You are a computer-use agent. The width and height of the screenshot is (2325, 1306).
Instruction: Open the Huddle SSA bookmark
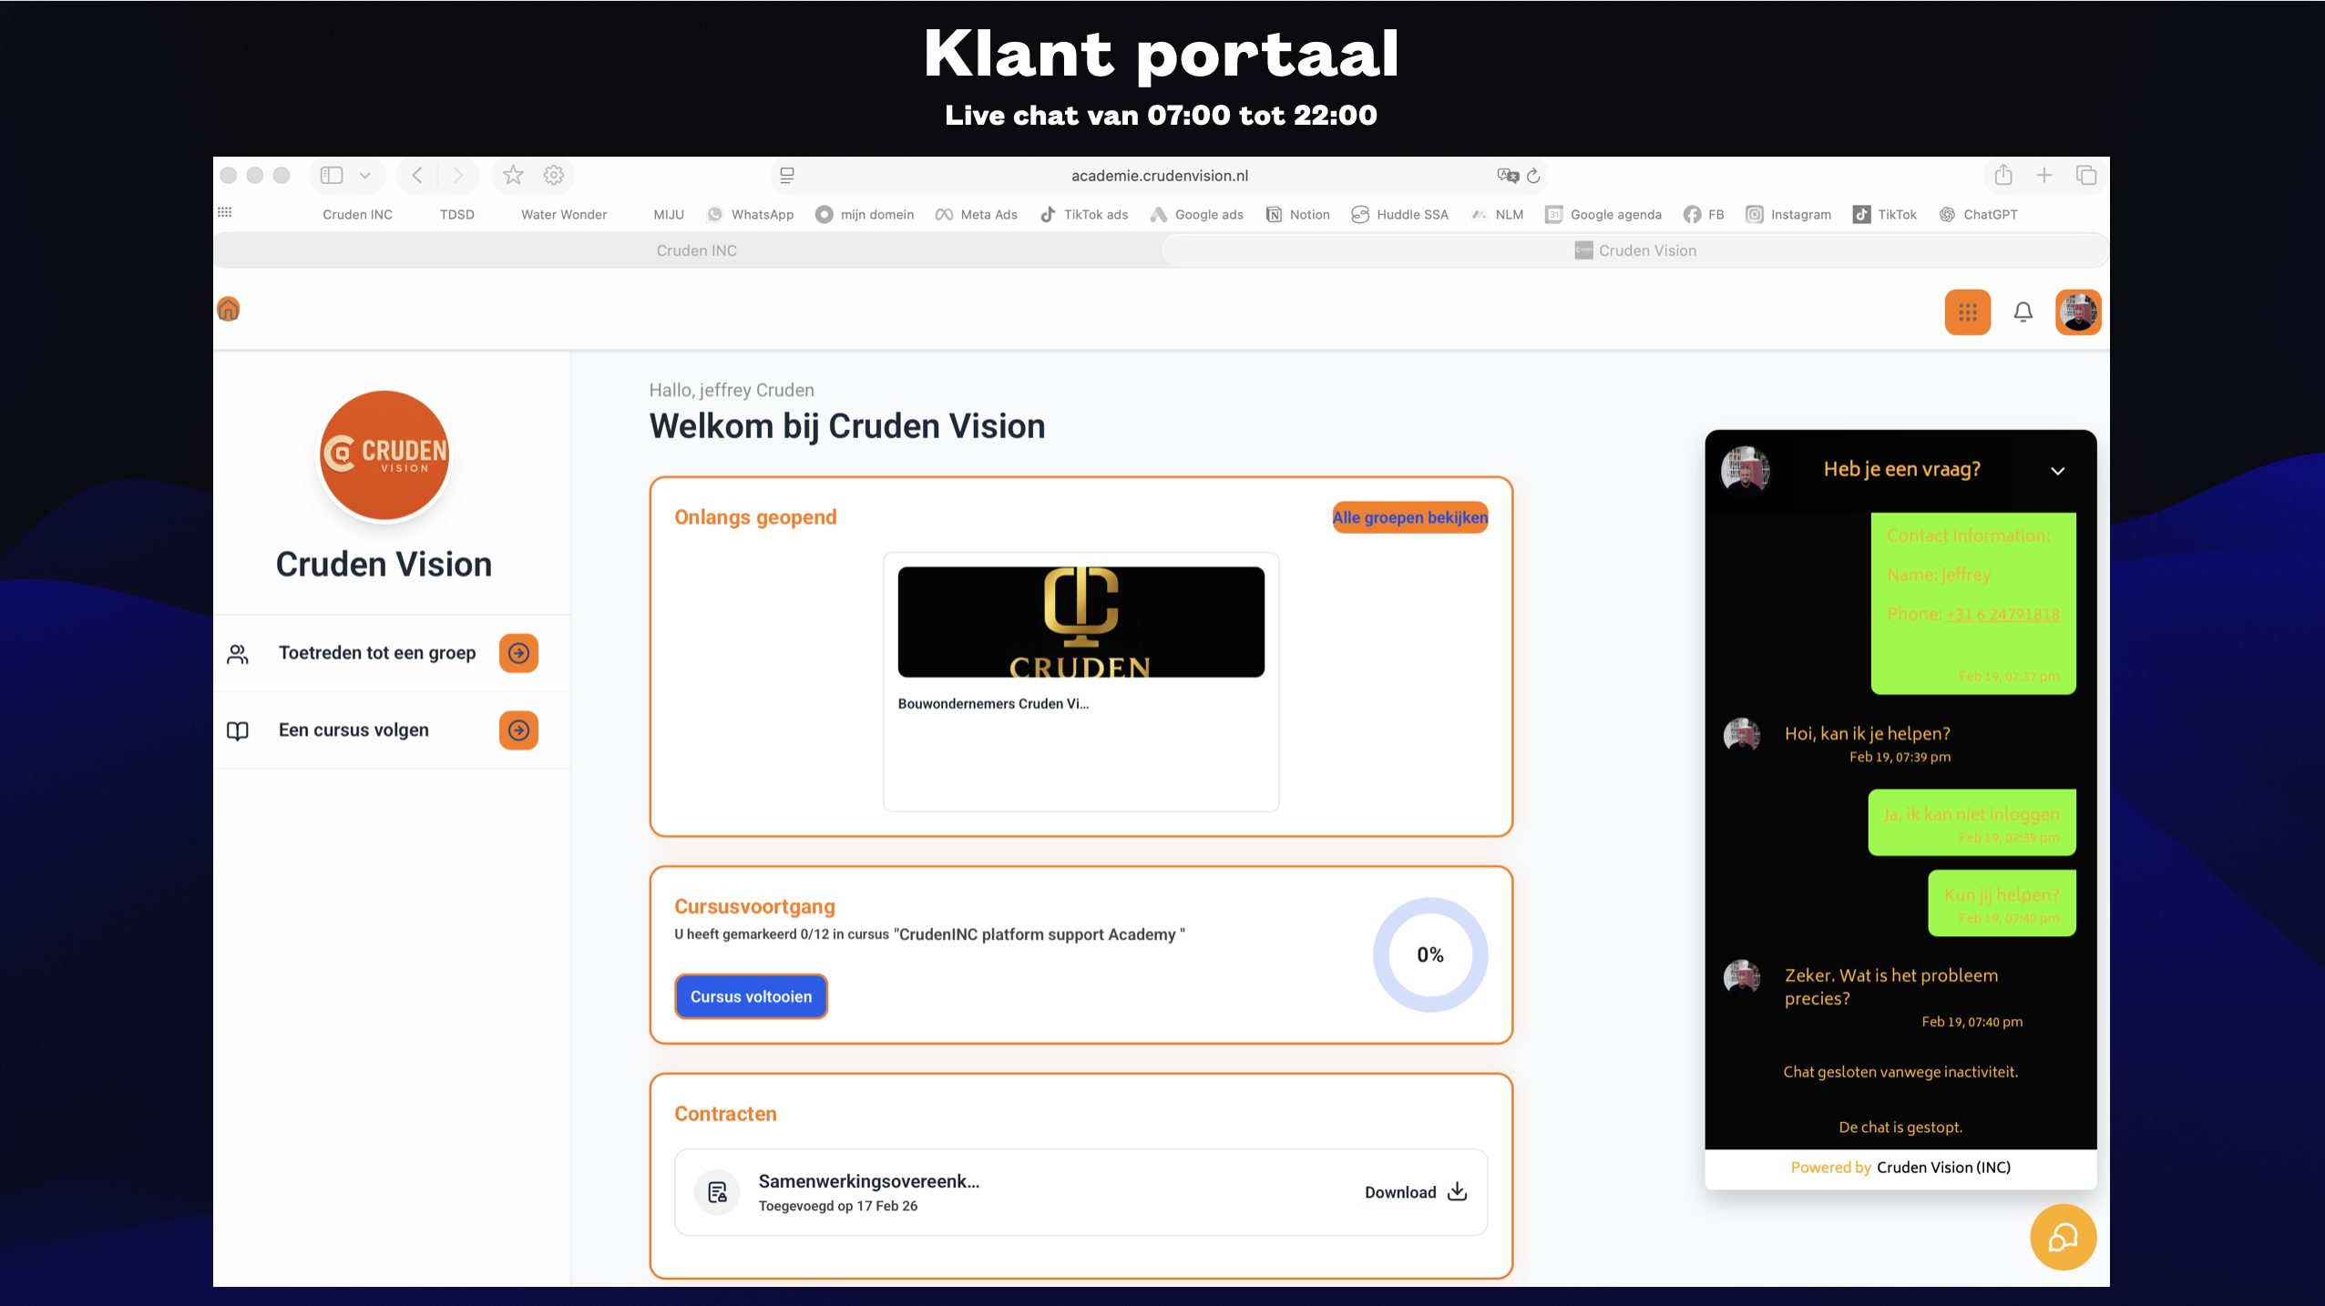[1400, 214]
